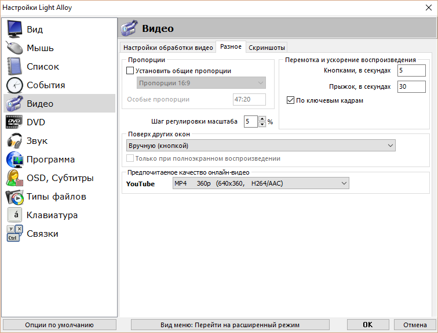
Task: Click the Ctrl keys icon beside Связки
Action: point(14,233)
